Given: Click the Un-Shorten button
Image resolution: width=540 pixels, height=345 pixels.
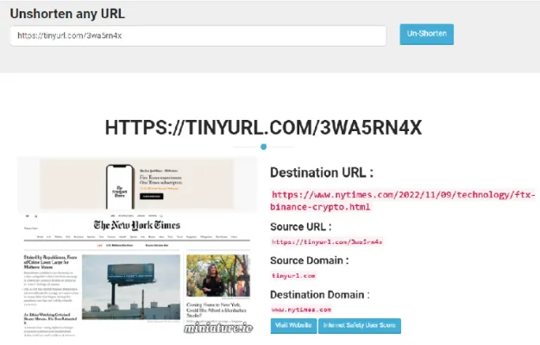Looking at the screenshot, I should (426, 34).
